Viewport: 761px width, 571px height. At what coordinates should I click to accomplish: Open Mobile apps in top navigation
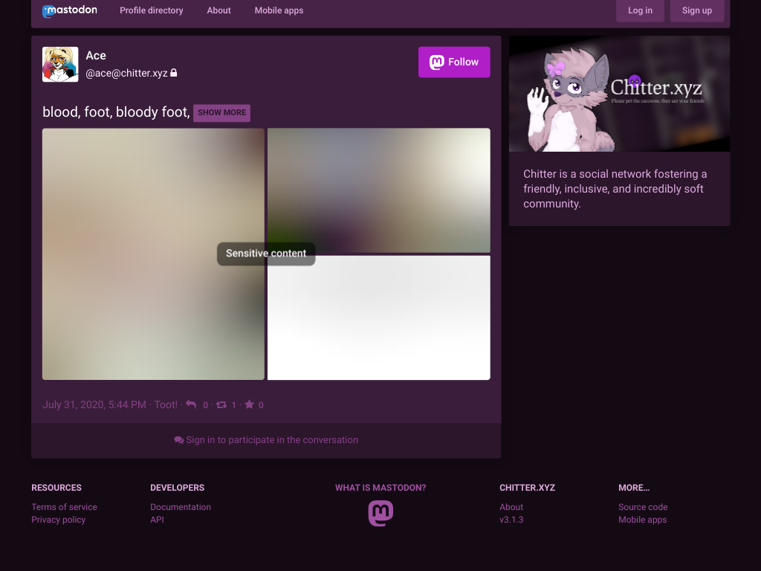279,10
